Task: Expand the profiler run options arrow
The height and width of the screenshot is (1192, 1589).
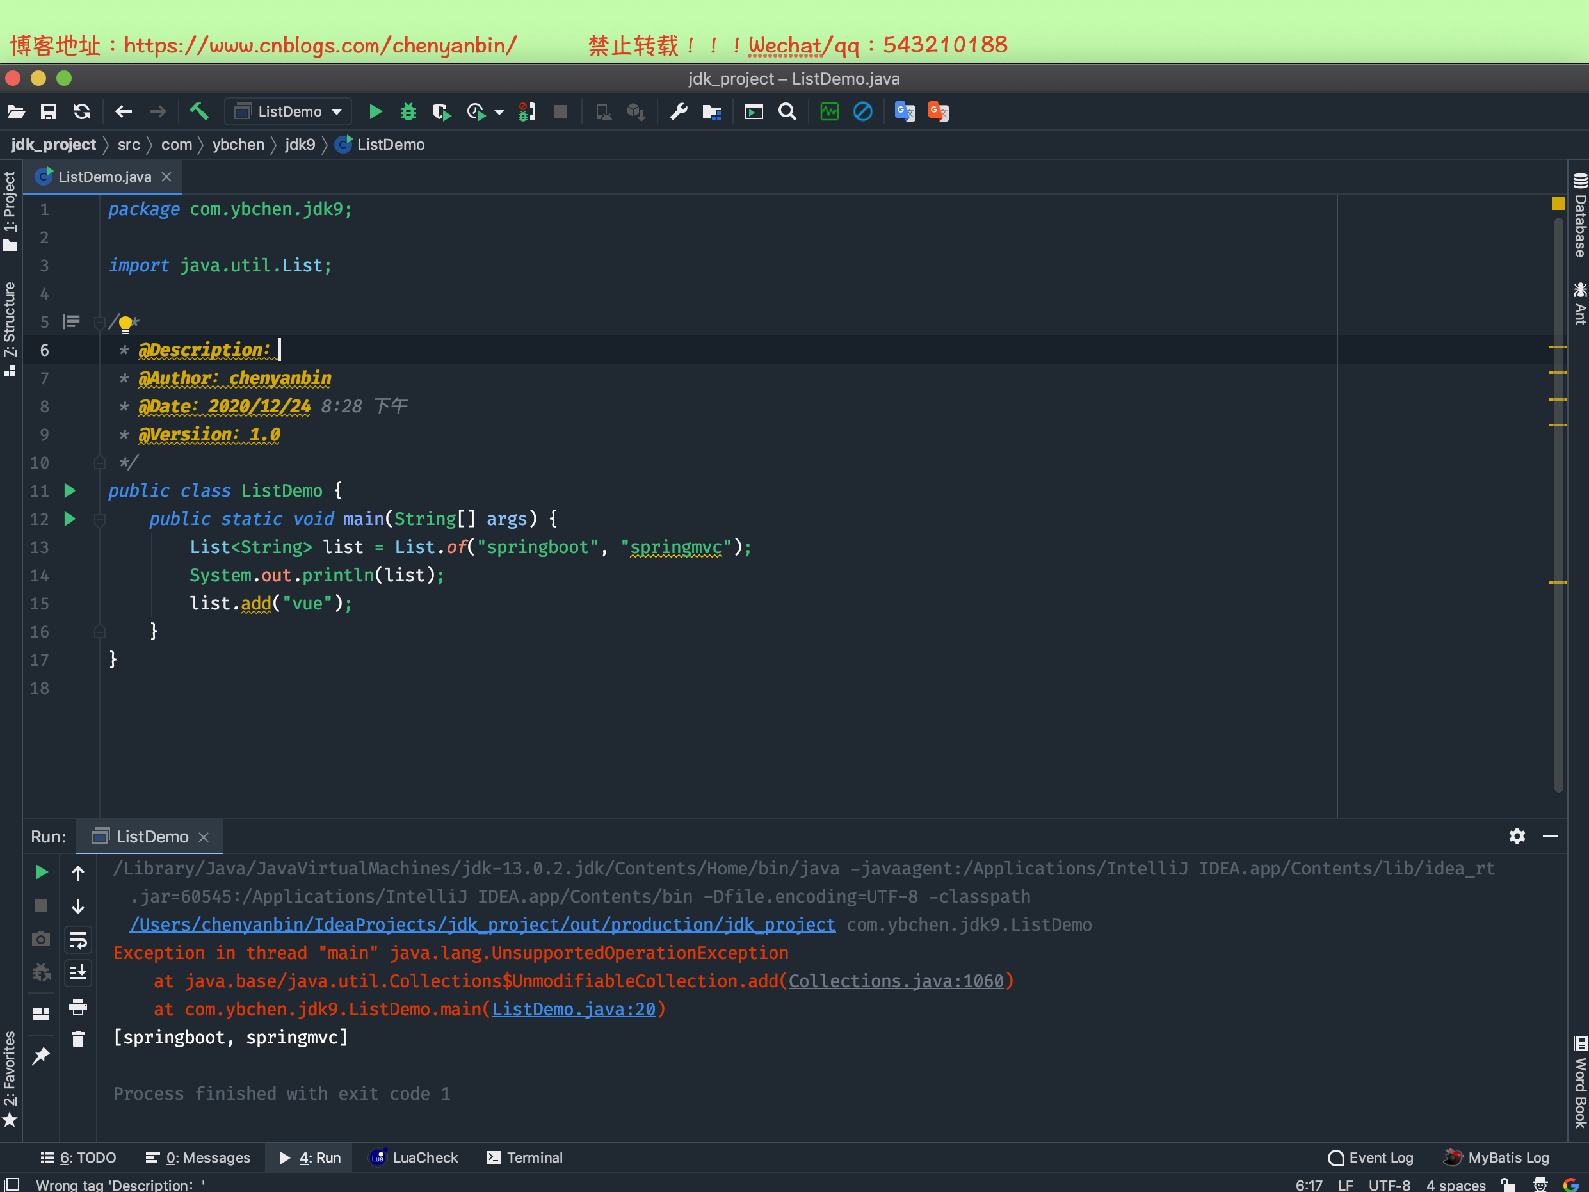Action: (x=499, y=112)
